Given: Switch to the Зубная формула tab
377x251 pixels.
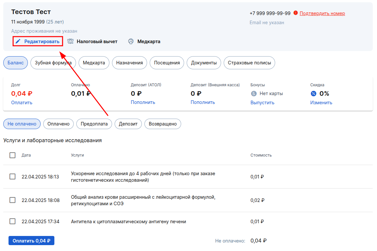Looking at the screenshot, I should point(53,63).
